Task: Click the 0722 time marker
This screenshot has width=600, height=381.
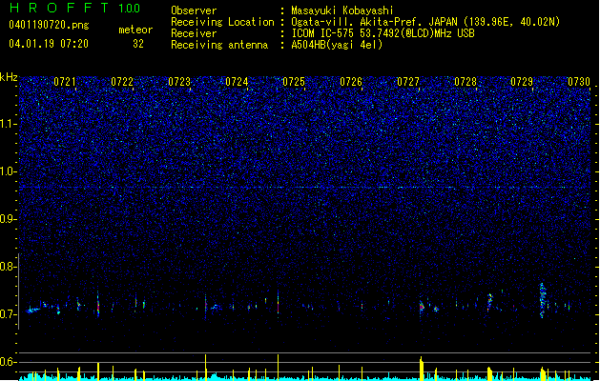Action: tap(122, 82)
